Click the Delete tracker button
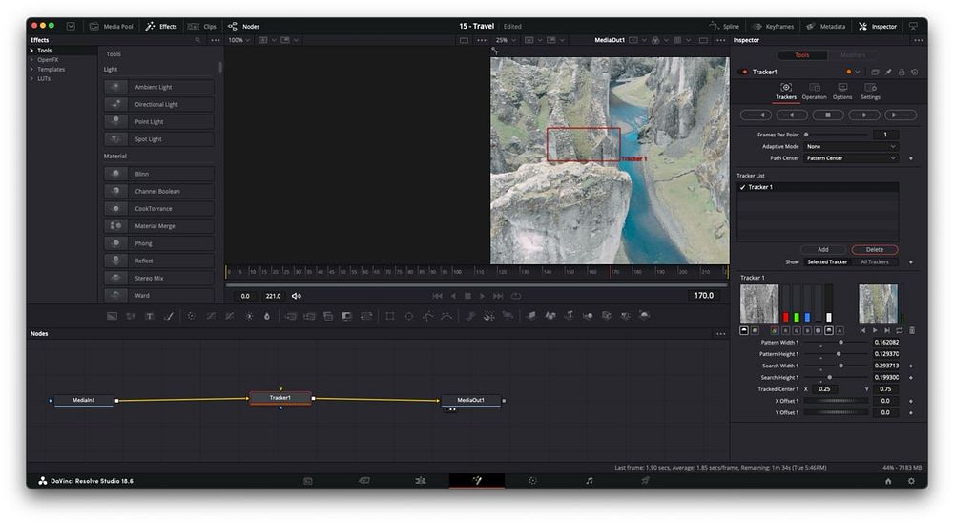The image size is (954, 523). 874,249
